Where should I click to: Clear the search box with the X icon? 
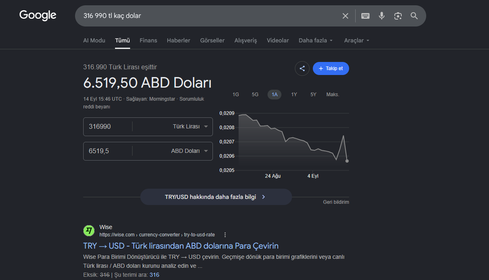(345, 16)
